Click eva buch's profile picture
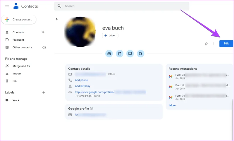The image size is (234, 141). click(80, 32)
